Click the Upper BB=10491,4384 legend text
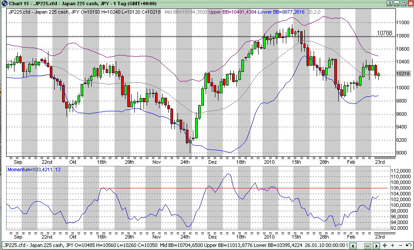 coord(232,12)
